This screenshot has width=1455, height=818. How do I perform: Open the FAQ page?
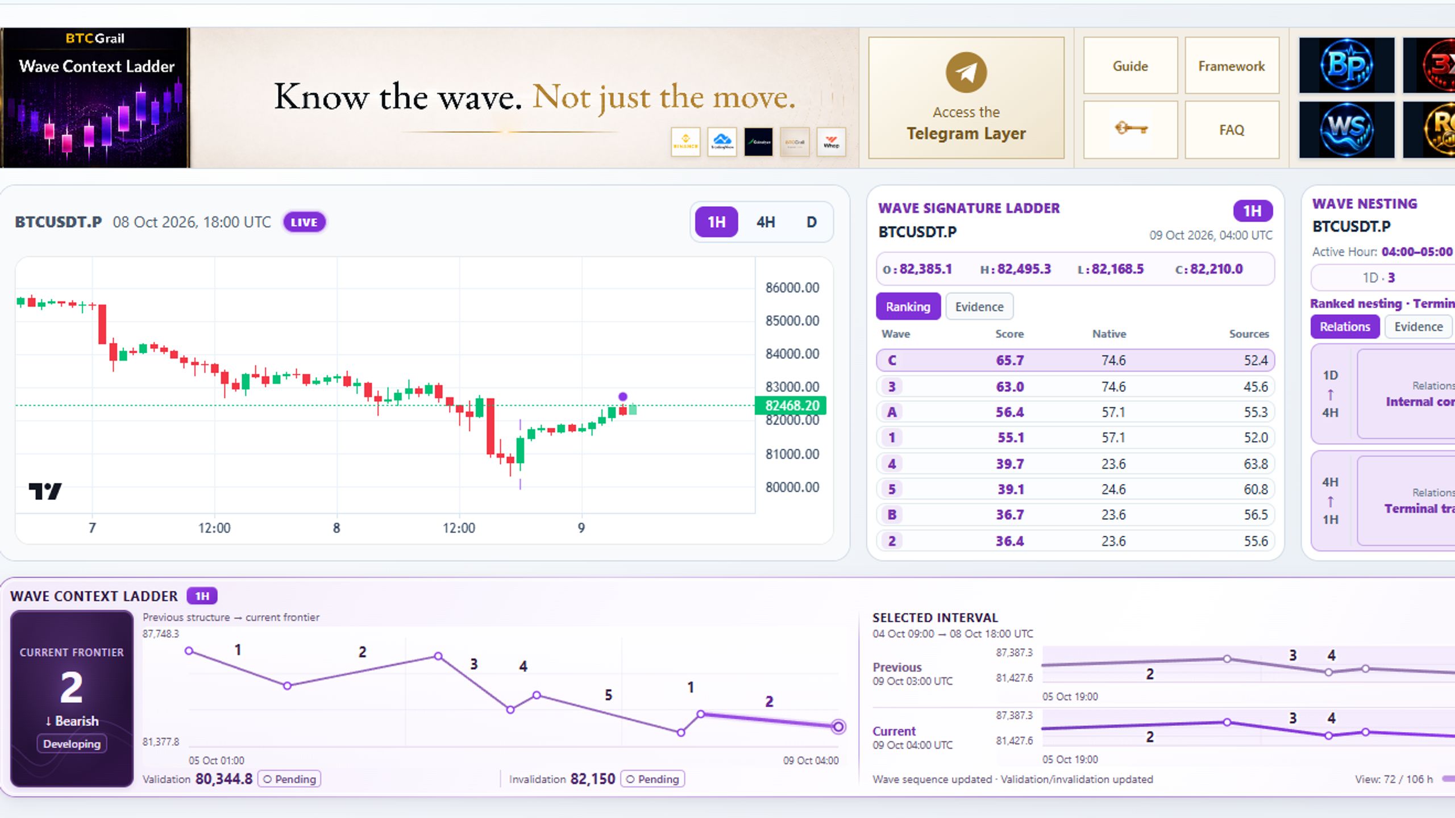(1232, 130)
